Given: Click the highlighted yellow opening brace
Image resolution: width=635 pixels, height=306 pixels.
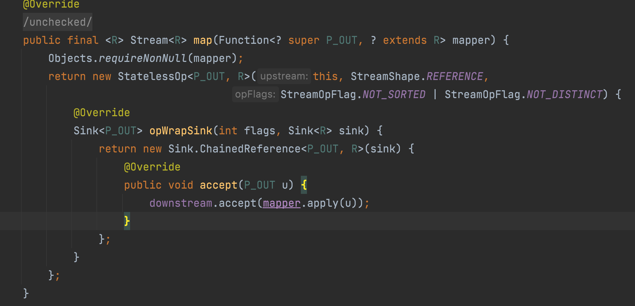Looking at the screenshot, I should click(x=304, y=185).
